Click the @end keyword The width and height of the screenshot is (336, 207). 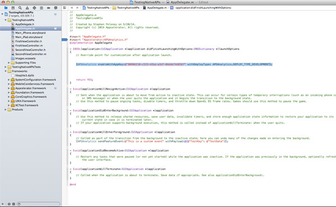click(x=73, y=184)
